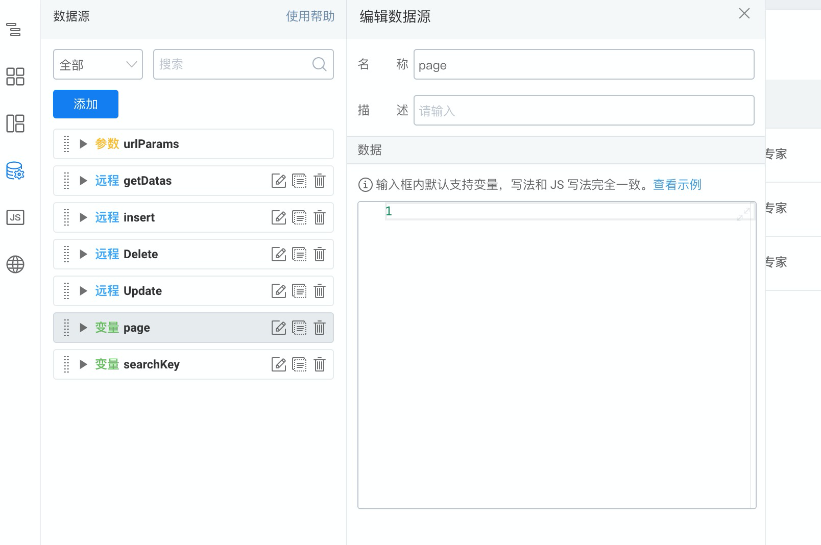Expand the Delete remote data source
Screen dimensions: 821x545
84,254
